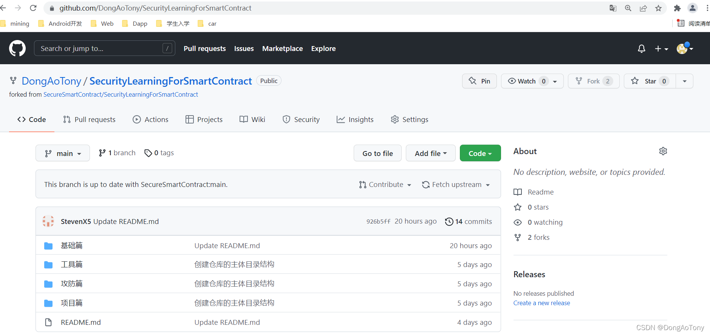Expand the plus create-new menu
The width and height of the screenshot is (710, 335).
pos(662,49)
